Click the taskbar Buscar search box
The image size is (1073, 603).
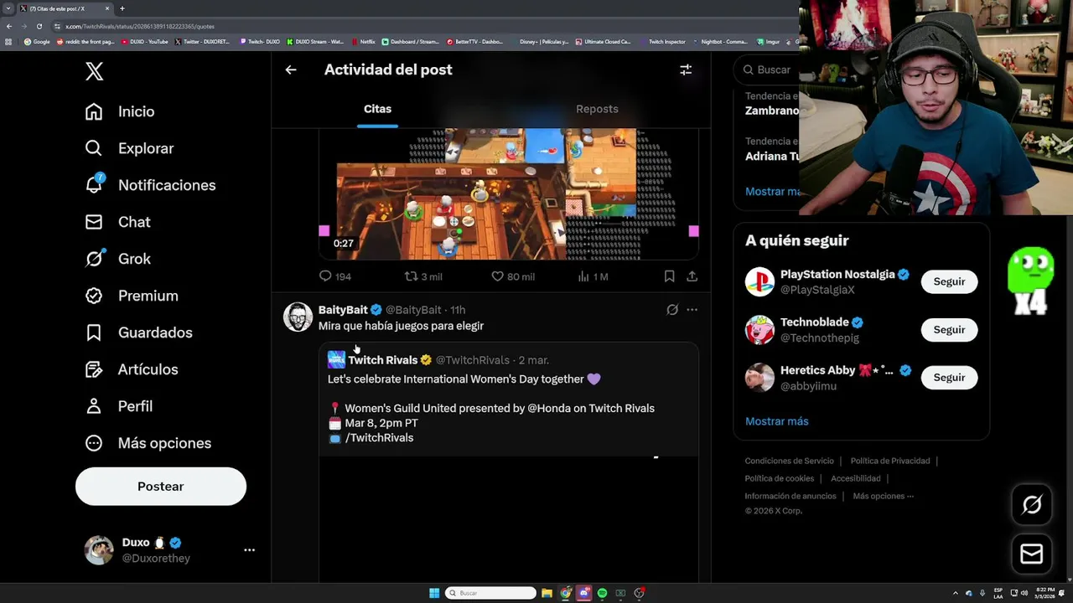pyautogui.click(x=491, y=593)
